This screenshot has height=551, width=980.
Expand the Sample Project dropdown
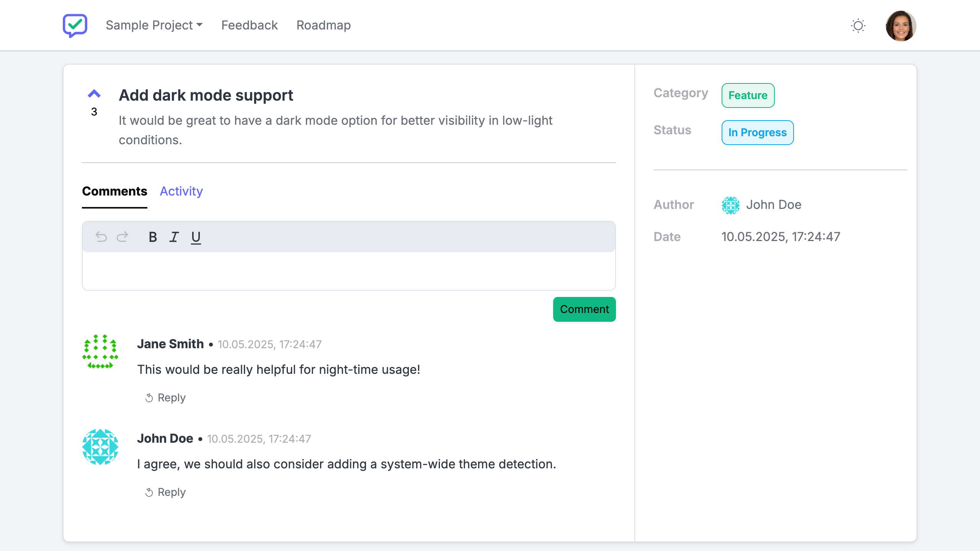coord(154,25)
